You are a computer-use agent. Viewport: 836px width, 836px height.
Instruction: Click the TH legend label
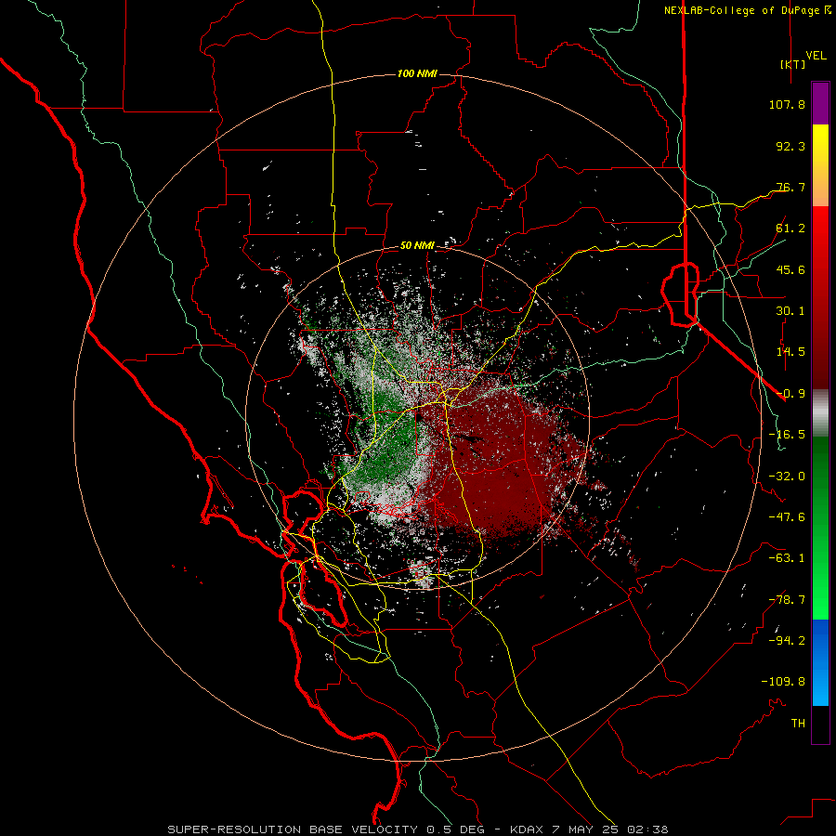pos(798,724)
